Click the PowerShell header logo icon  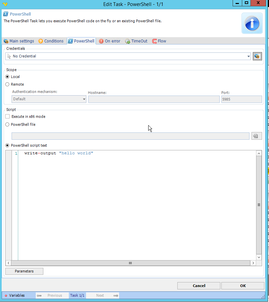point(6,14)
